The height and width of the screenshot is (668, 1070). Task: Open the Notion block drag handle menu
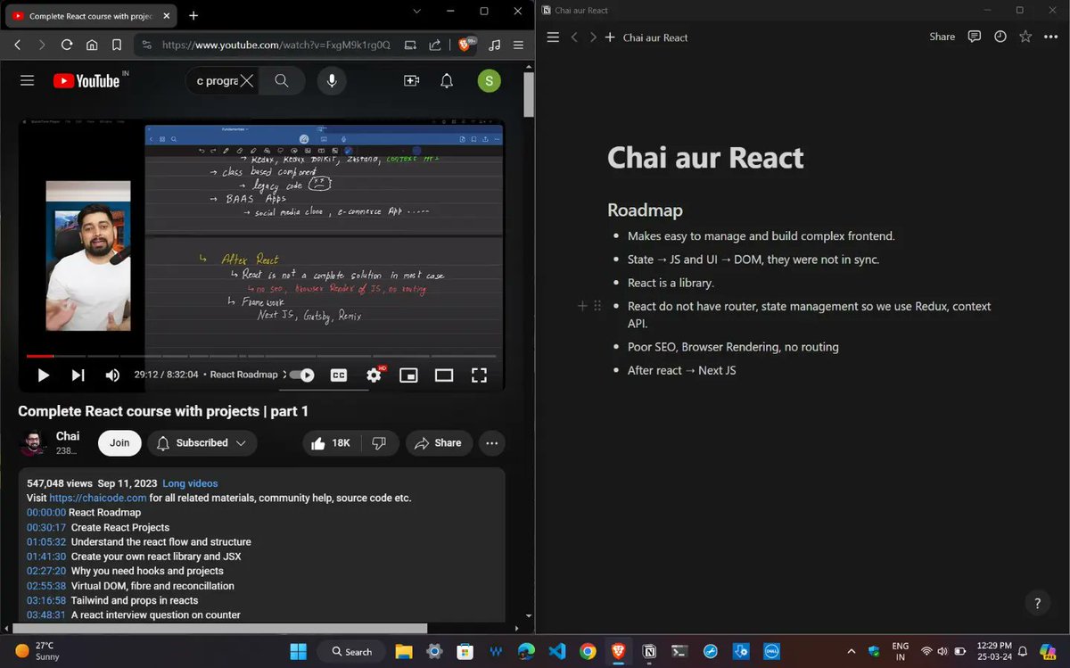597,306
